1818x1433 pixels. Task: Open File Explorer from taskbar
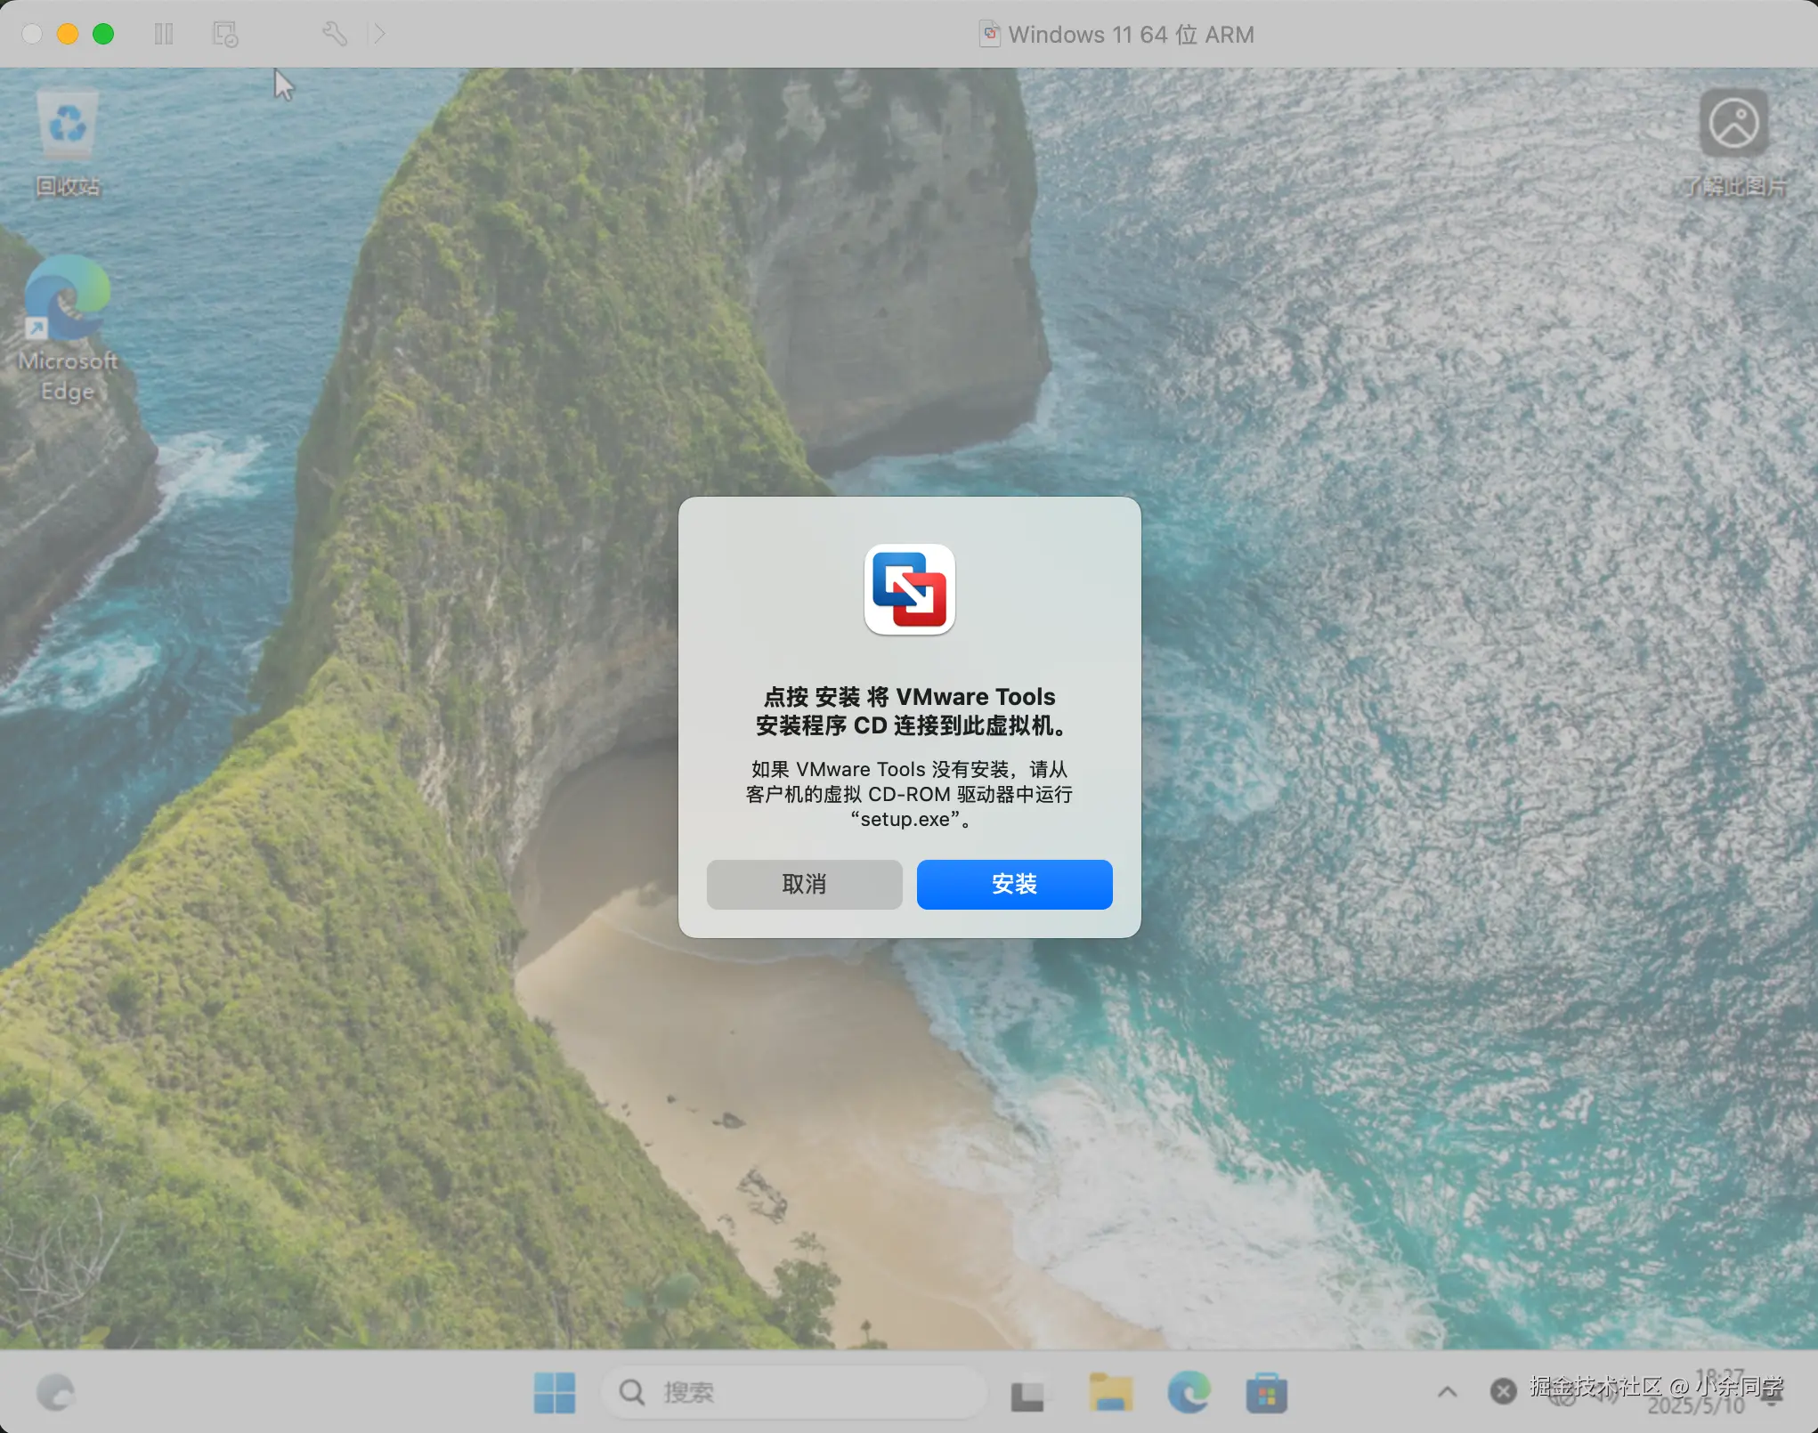(x=1110, y=1392)
